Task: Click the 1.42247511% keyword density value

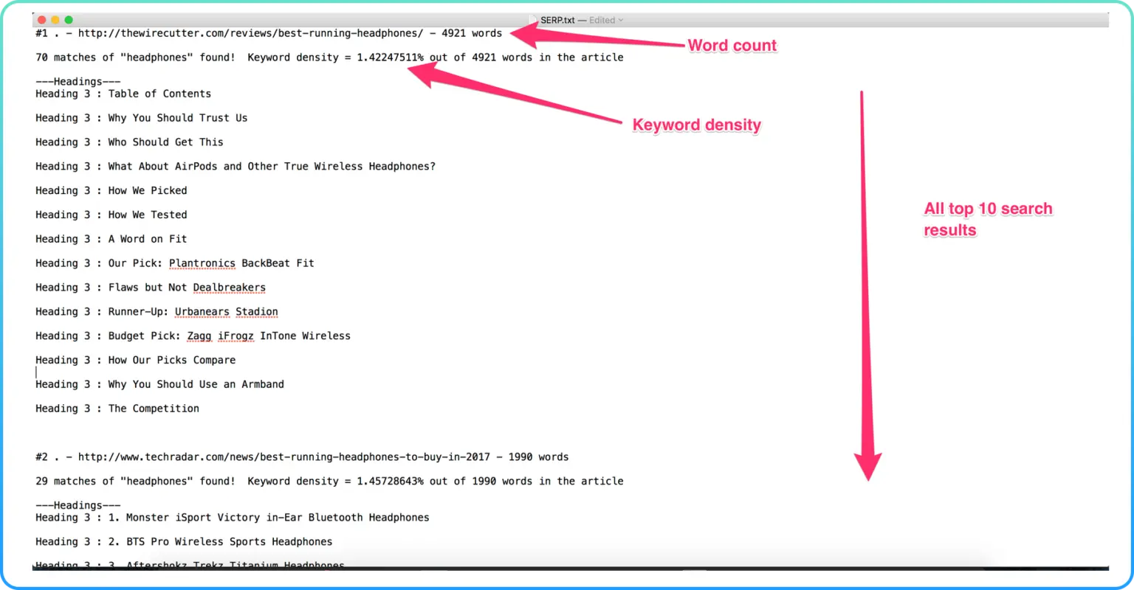Action: point(390,58)
